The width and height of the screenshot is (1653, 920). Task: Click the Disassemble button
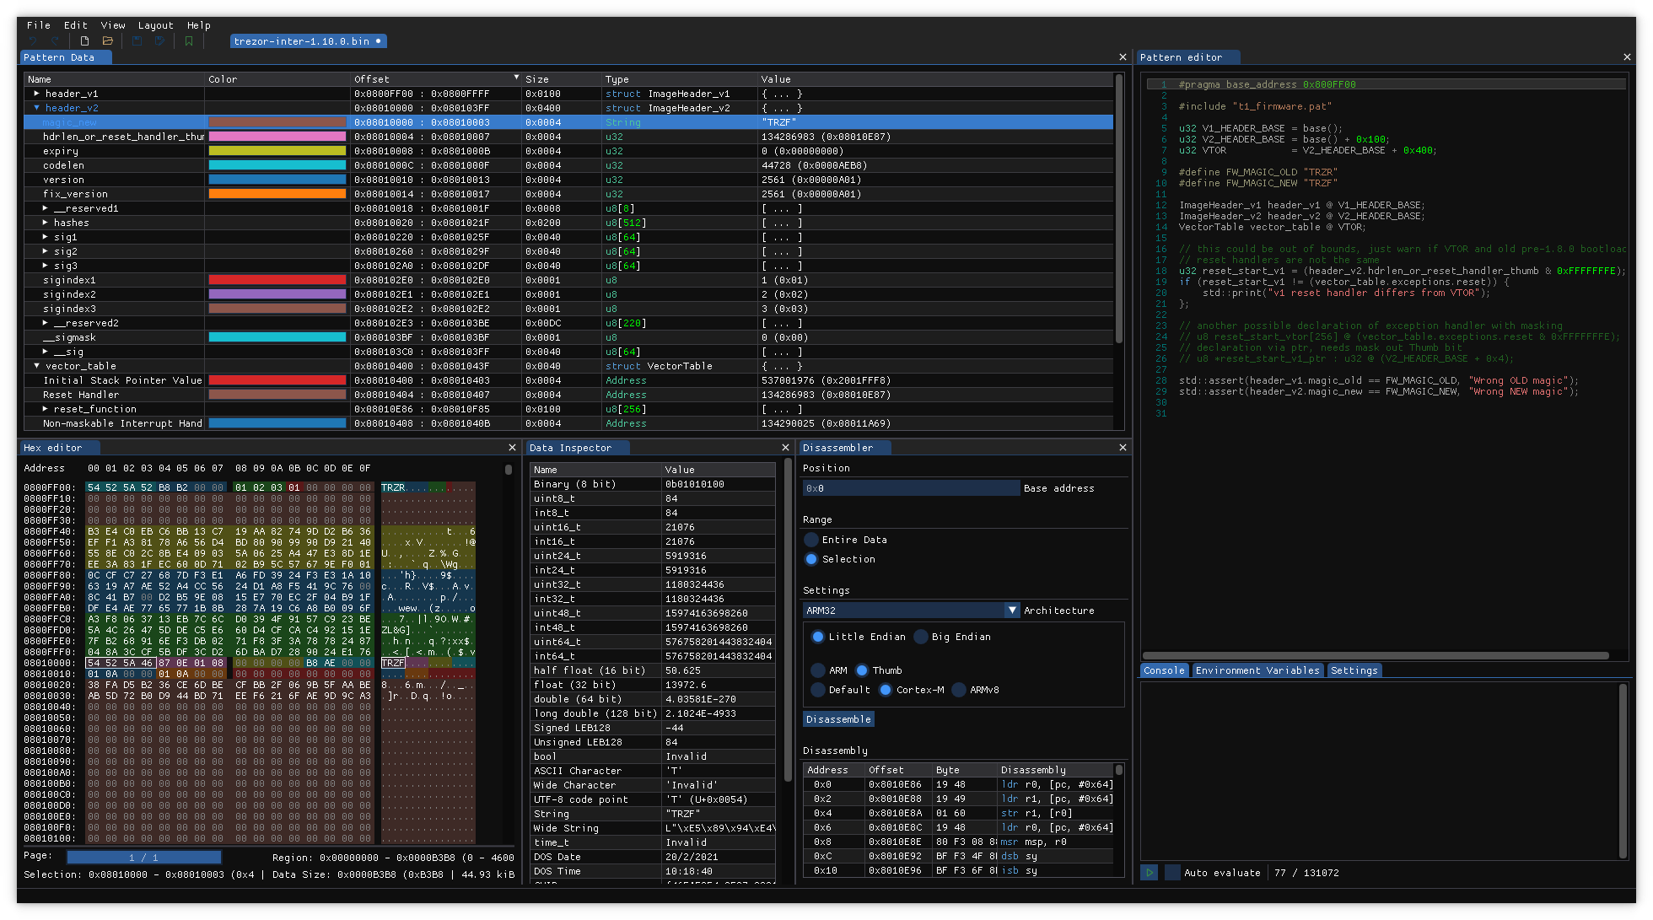[838, 719]
